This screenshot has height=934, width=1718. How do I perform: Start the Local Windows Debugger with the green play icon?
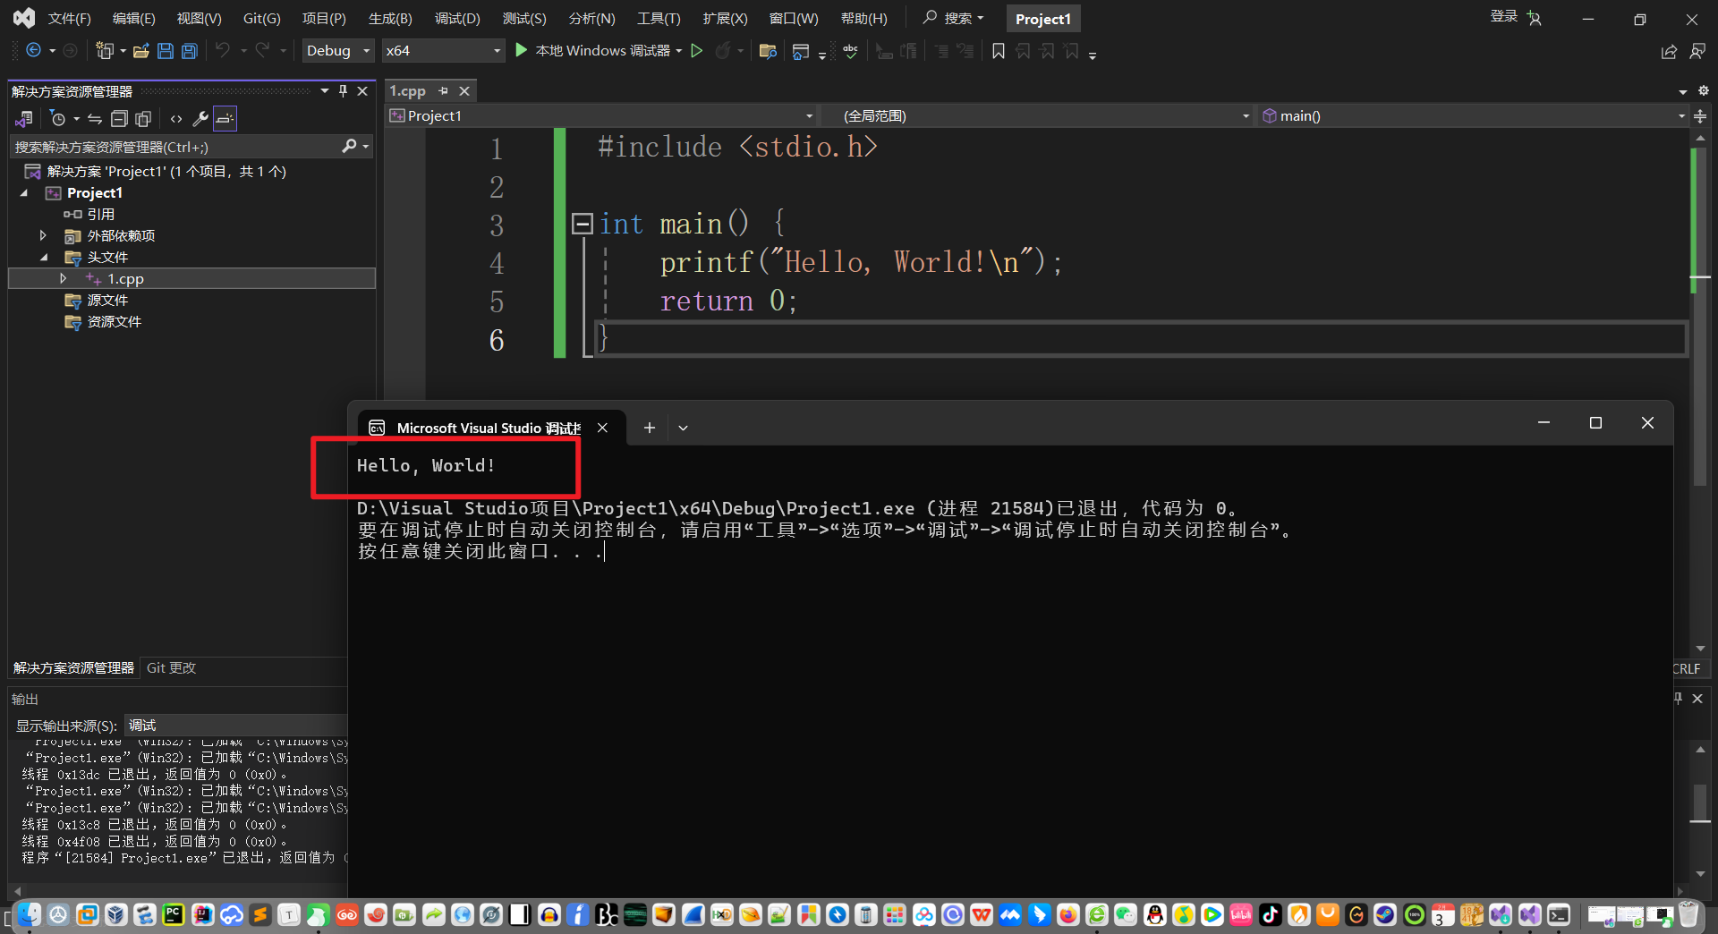point(522,51)
